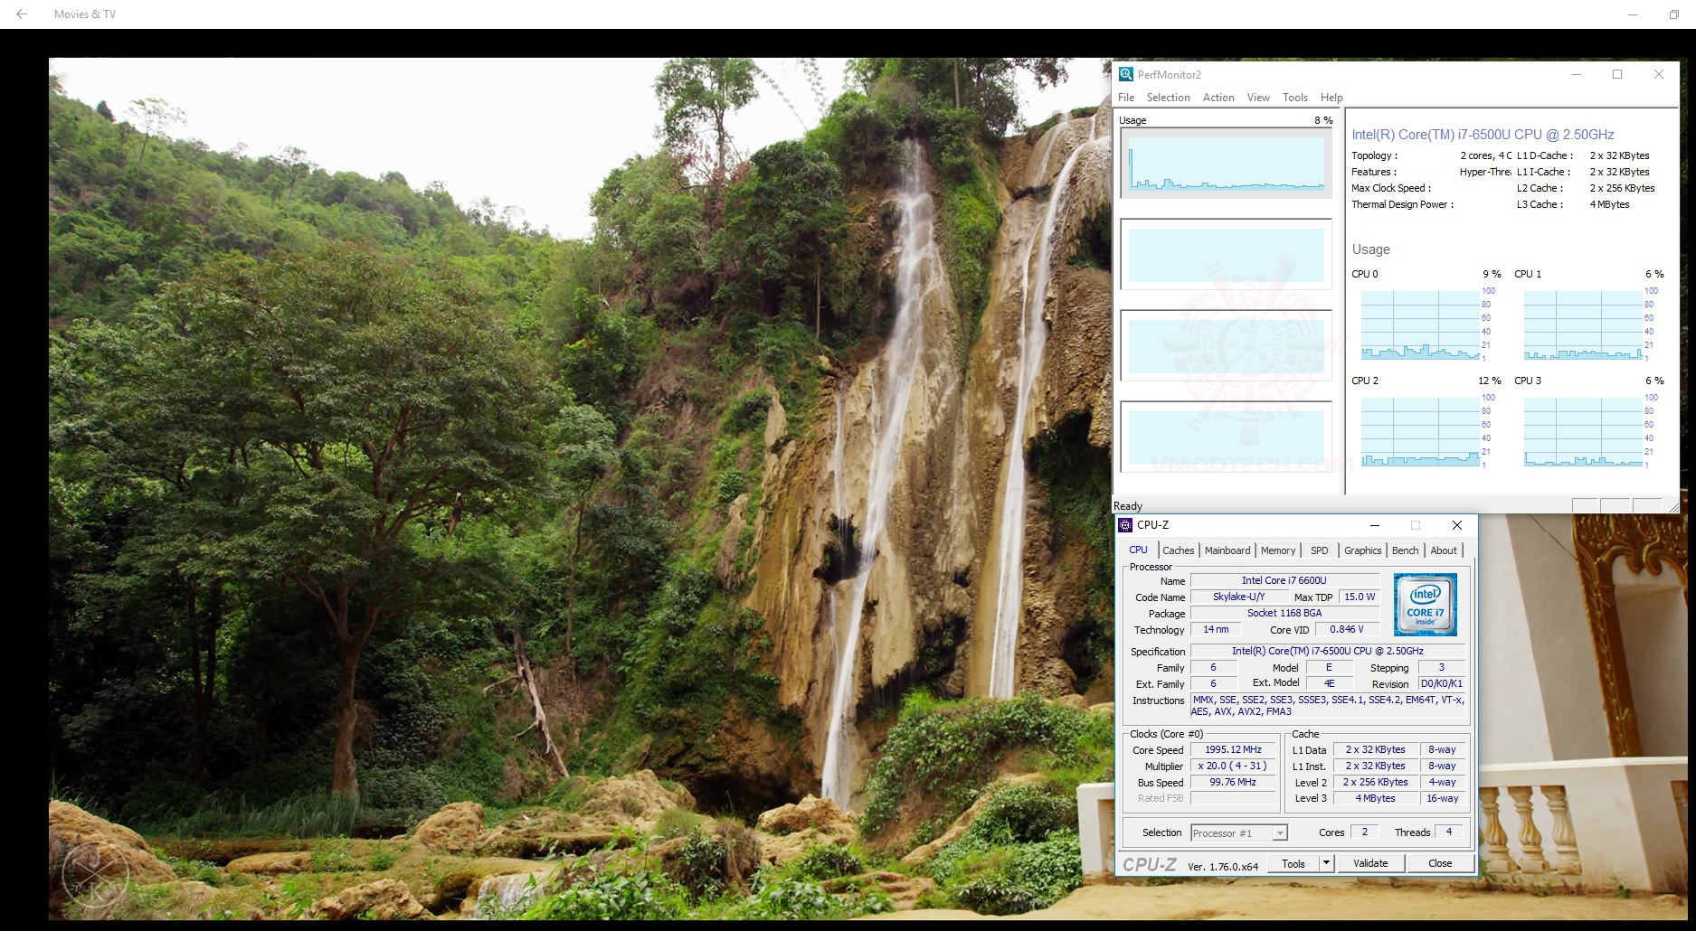
Task: Switch to the Graphics tab in CPU-Z
Action: [x=1362, y=550]
